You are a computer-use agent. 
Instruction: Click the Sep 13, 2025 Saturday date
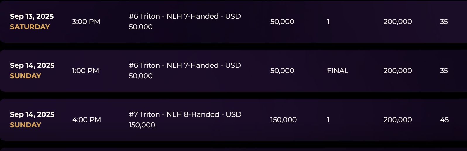(x=32, y=21)
